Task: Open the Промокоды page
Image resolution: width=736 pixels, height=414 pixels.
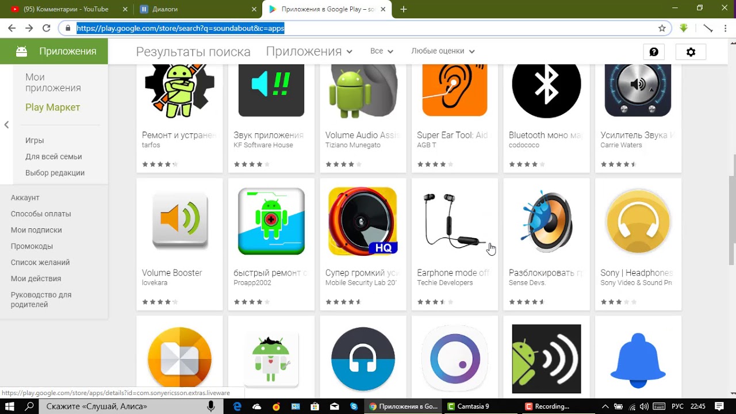Action: 32,246
